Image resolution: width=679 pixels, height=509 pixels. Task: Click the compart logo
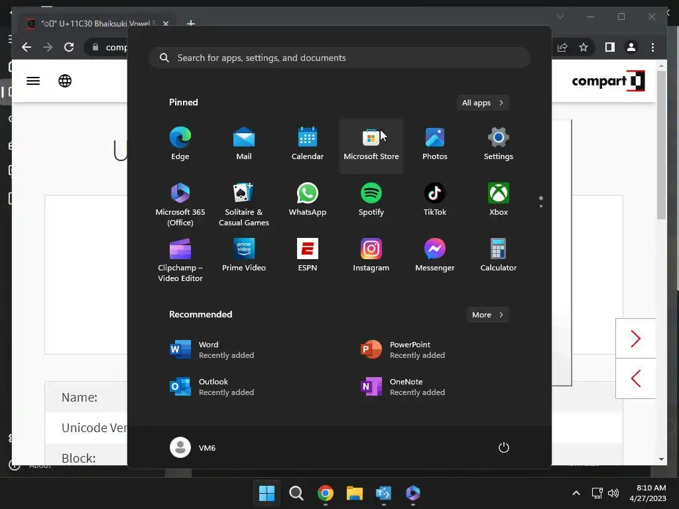[608, 81]
